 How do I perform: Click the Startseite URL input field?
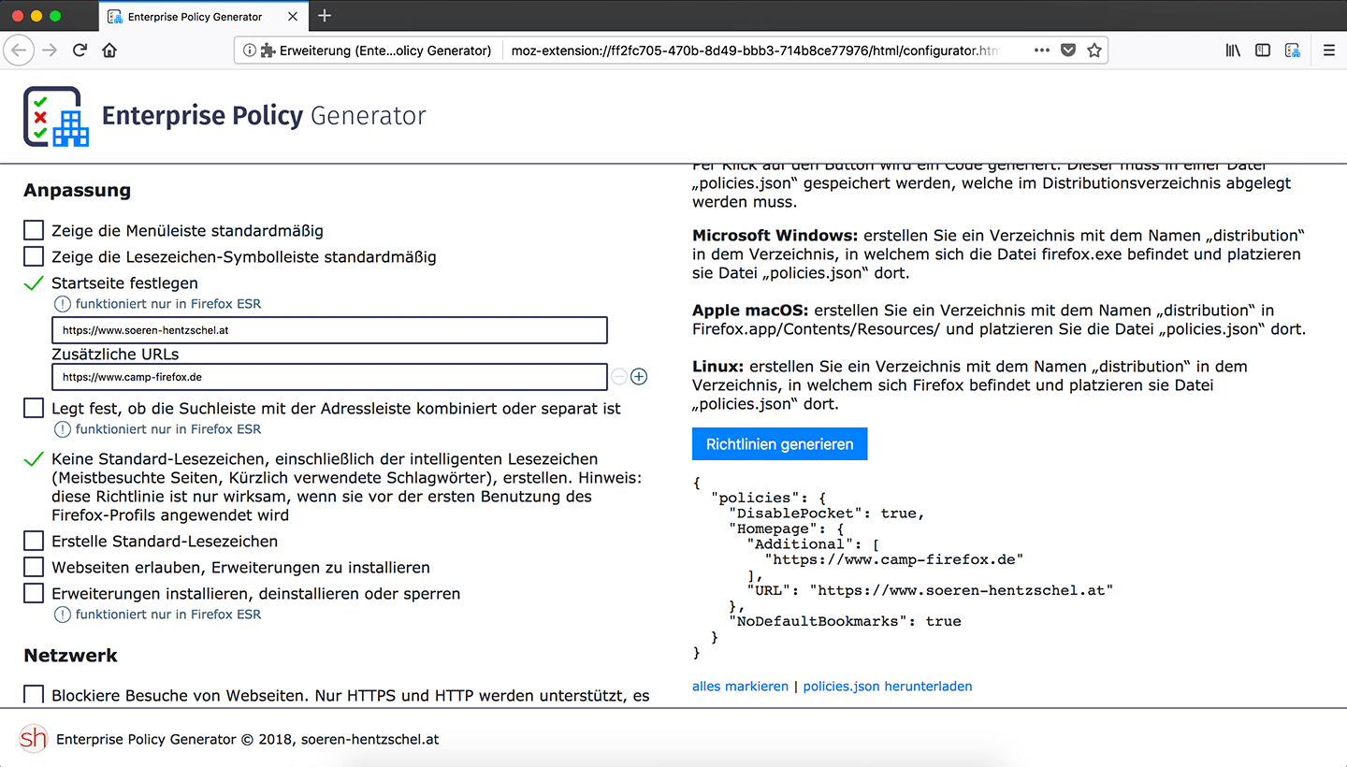pos(329,330)
